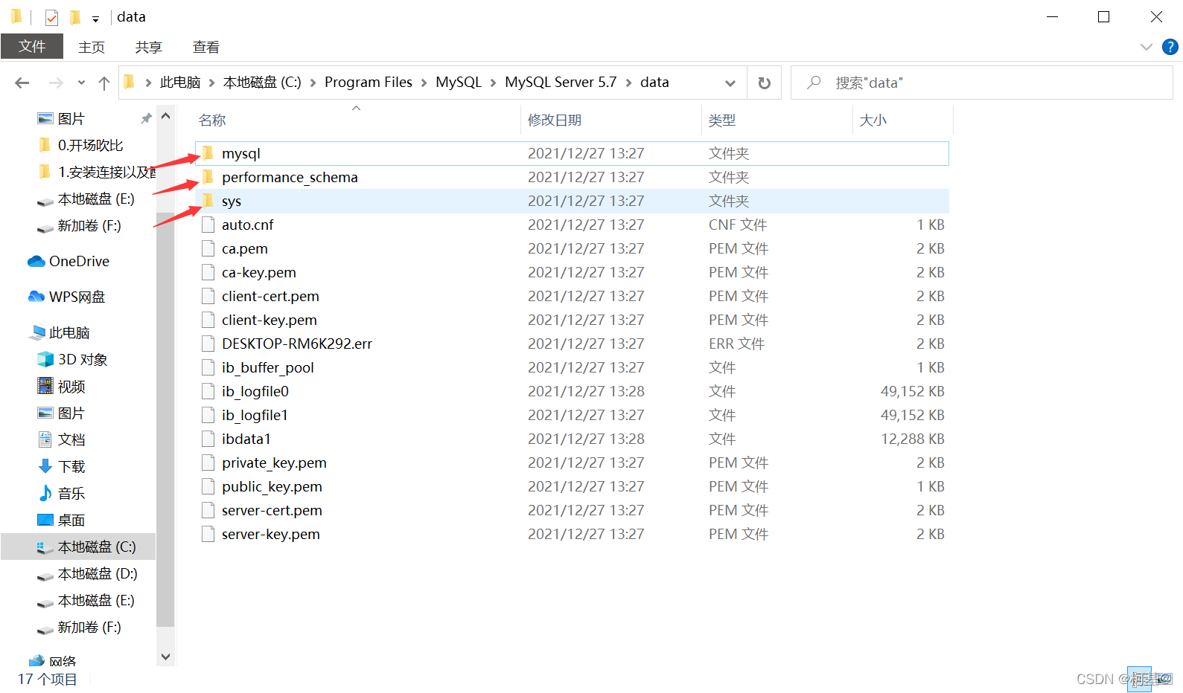Open recent locations dropdown arrow

[81, 83]
